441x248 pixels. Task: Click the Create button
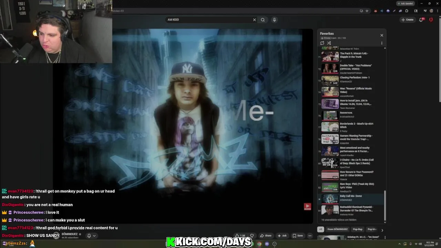(407, 20)
